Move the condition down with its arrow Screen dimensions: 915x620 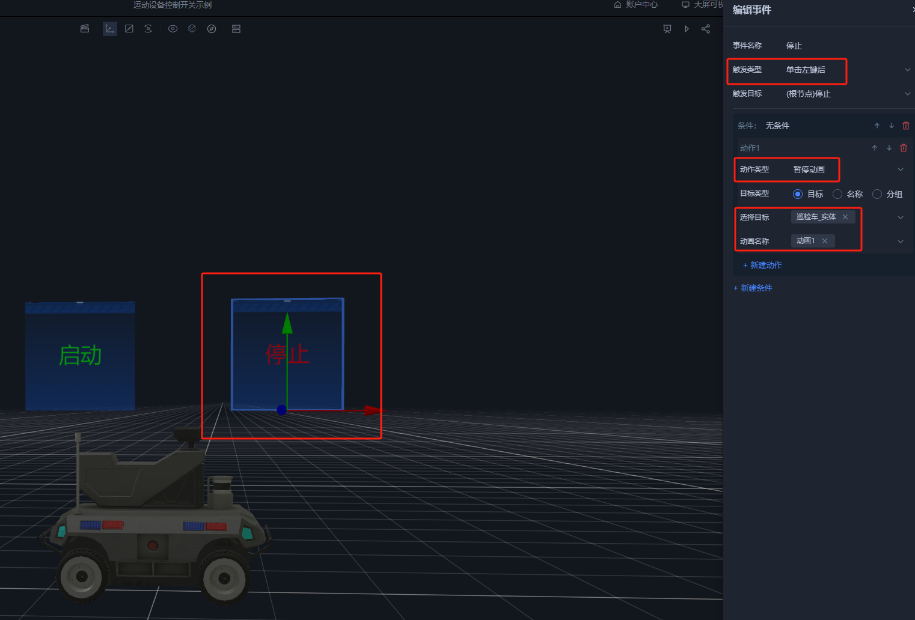tap(892, 126)
